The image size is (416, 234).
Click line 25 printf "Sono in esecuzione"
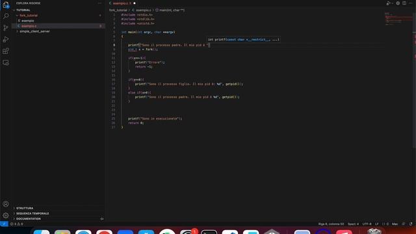click(155, 118)
